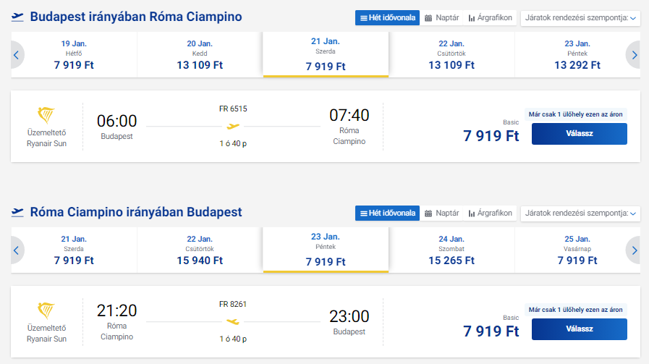Viewport: 649px width, 364px height.
Task: Click Ryanair harp logo on outbound flight
Action: (x=46, y=115)
